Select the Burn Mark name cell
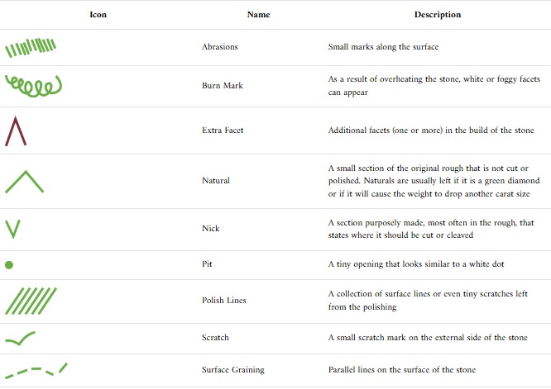Image resolution: width=551 pixels, height=389 pixels. (x=221, y=86)
